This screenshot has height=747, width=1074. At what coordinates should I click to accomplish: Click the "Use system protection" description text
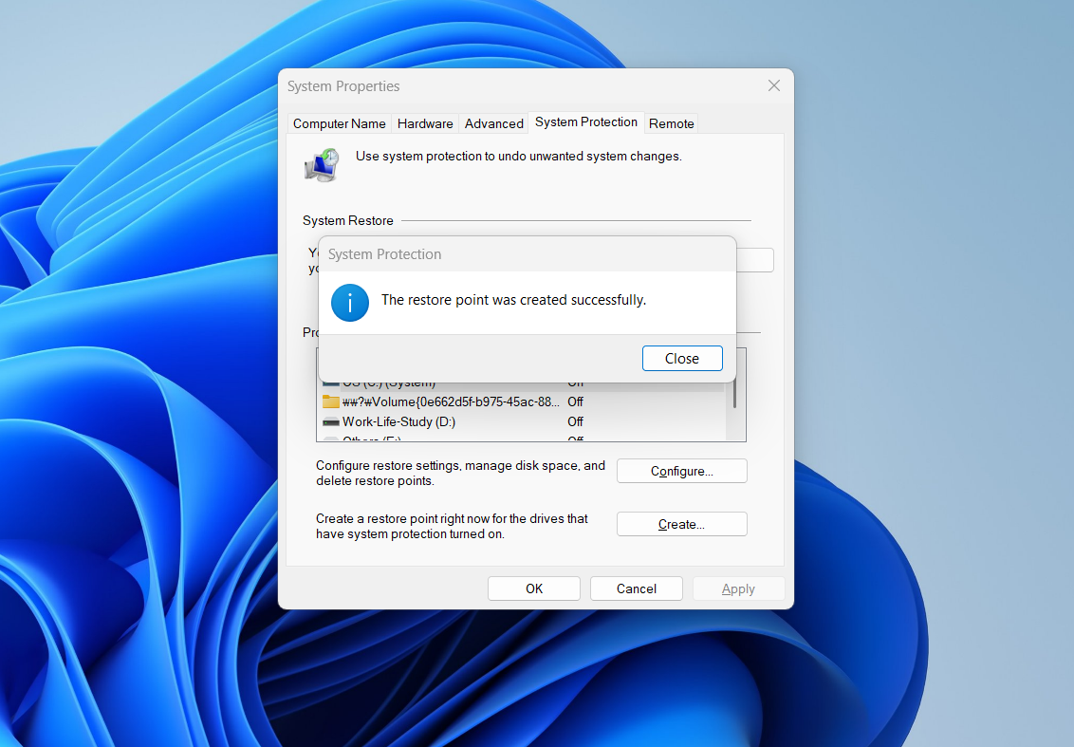pos(519,157)
